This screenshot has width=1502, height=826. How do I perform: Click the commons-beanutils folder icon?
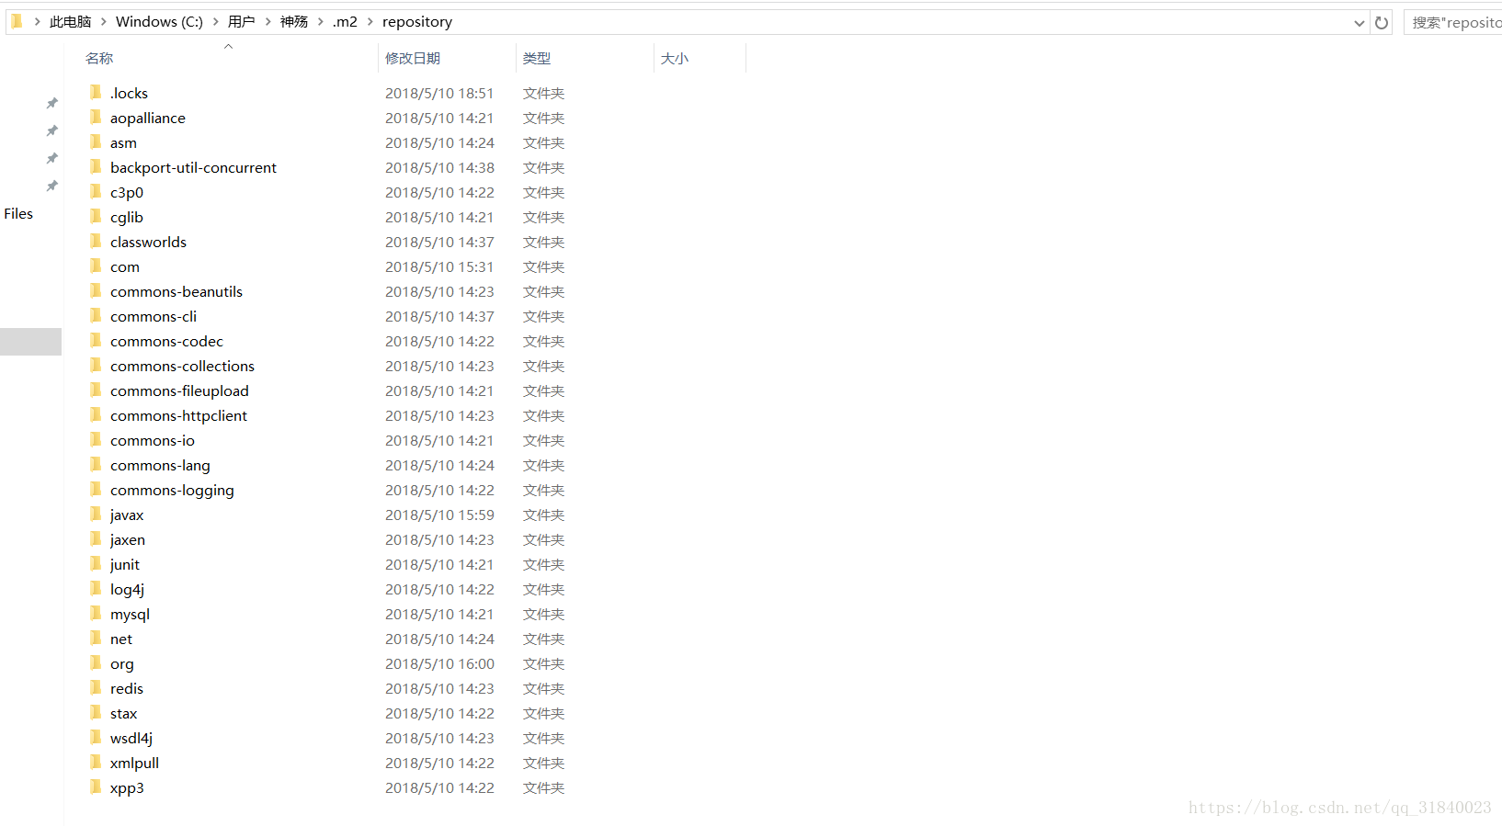click(96, 290)
